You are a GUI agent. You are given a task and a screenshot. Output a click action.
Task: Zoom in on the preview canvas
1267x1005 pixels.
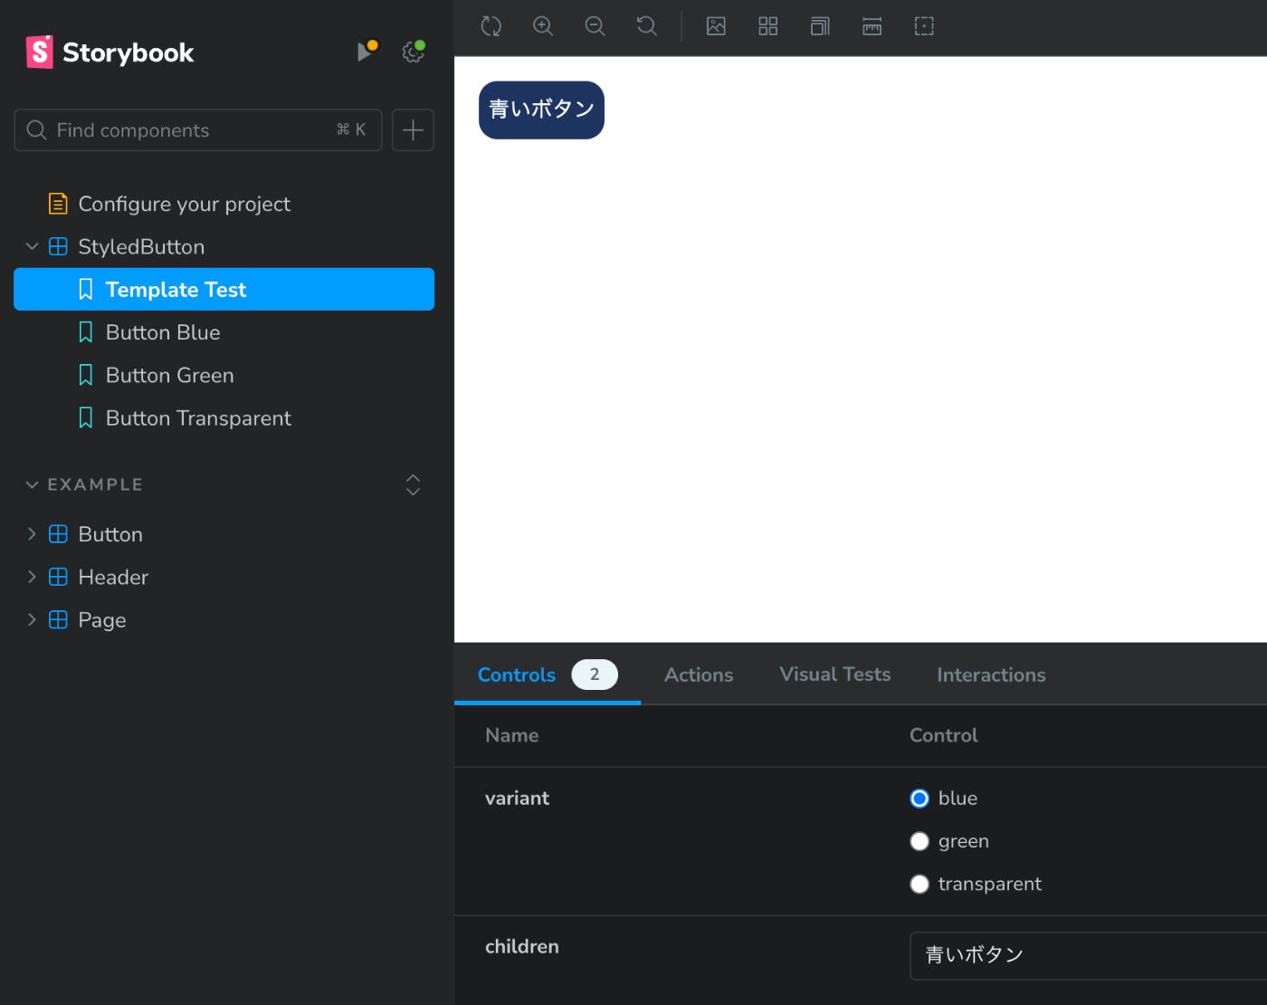point(543,26)
